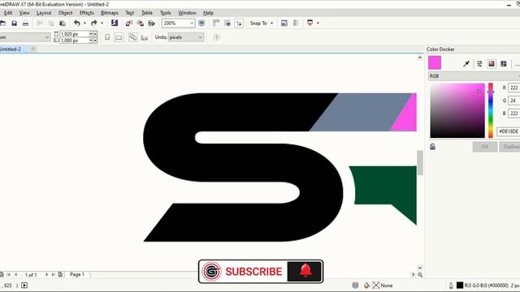Image resolution: width=520 pixels, height=292 pixels.
Task: Click the Add page frame plus icon
Action: coord(217,37)
